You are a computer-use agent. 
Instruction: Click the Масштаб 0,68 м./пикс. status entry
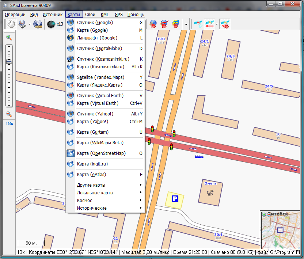coord(146,252)
